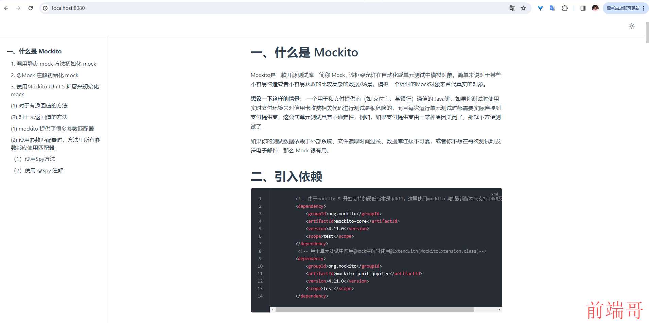
Task: Open the translate page icon
Action: click(512, 8)
